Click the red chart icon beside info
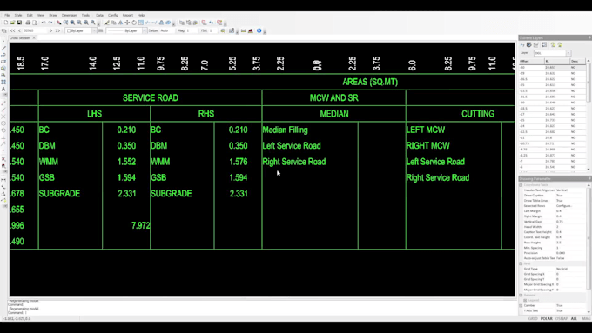 251,30
